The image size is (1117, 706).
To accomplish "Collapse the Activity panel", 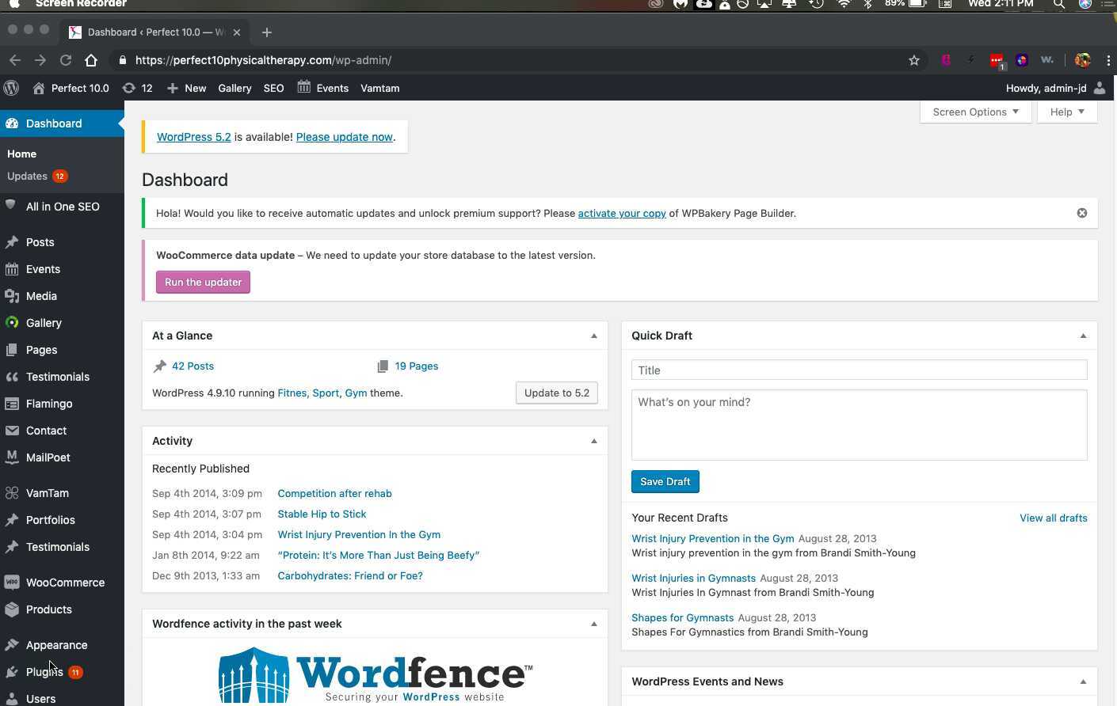I will point(593,441).
